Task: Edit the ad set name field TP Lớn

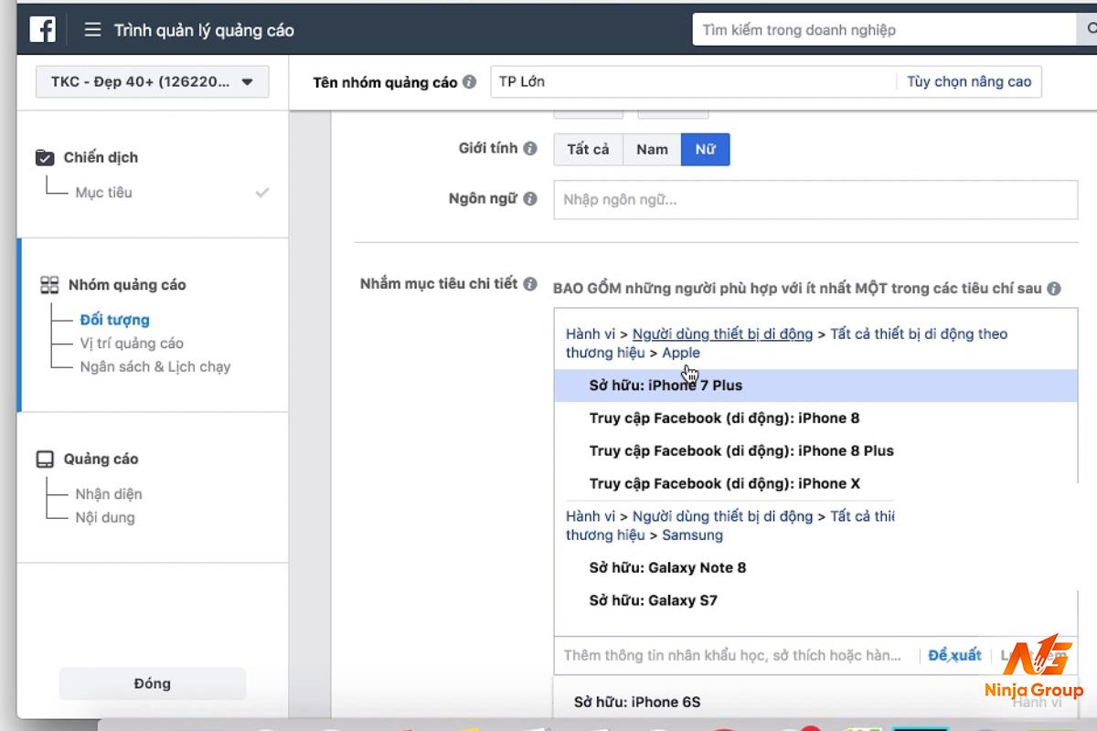Action: (x=693, y=81)
